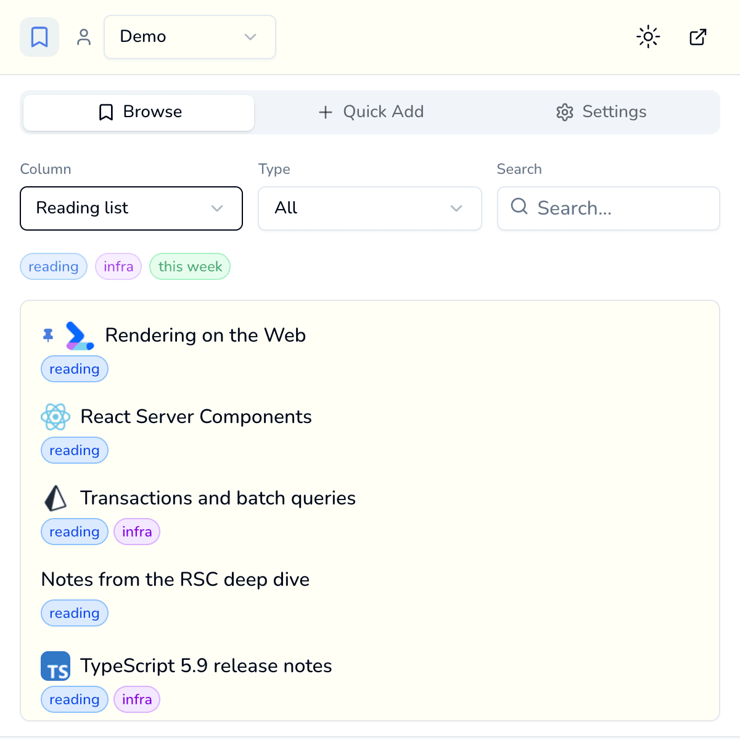
Task: Toggle the this week tag filter
Action: [190, 266]
